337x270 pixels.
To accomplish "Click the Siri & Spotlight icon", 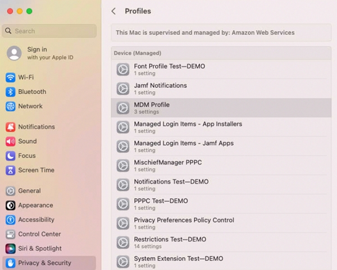I will [x=10, y=249].
